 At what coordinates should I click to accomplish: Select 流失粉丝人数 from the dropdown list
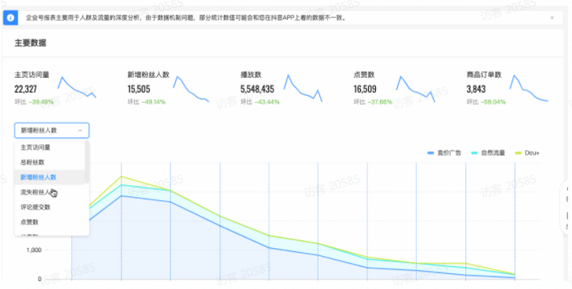49,192
